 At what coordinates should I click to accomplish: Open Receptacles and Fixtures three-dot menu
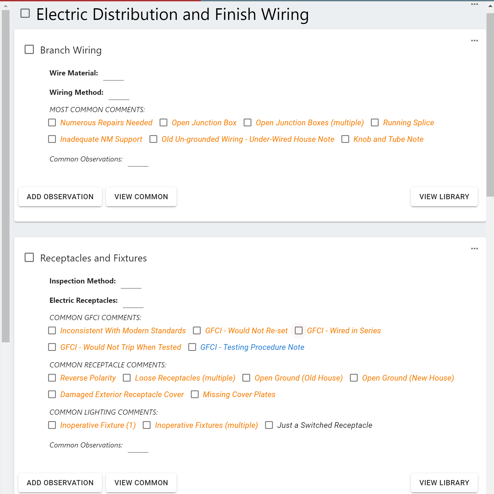point(474,249)
